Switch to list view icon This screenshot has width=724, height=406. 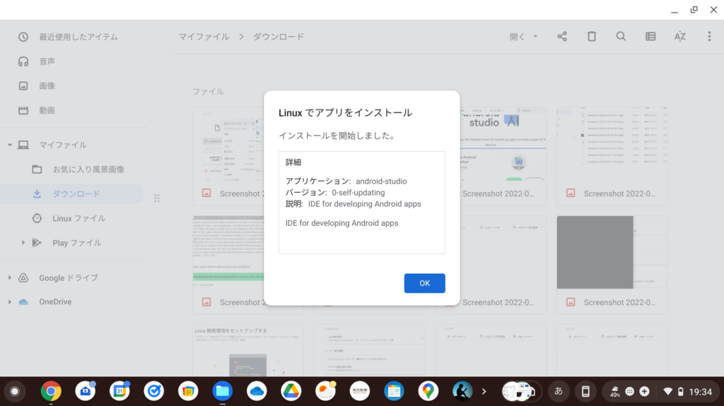pos(650,37)
